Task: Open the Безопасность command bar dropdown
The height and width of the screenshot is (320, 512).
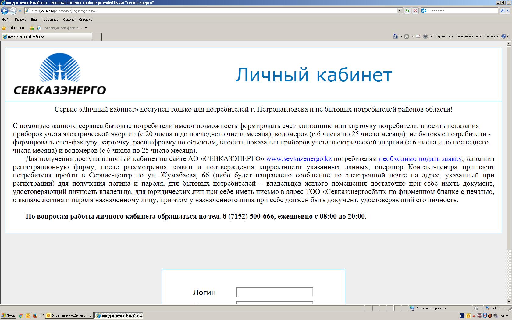Action: (469, 36)
